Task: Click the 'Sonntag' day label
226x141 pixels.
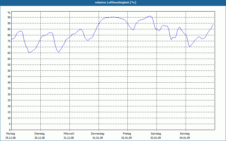Action: 185,134
